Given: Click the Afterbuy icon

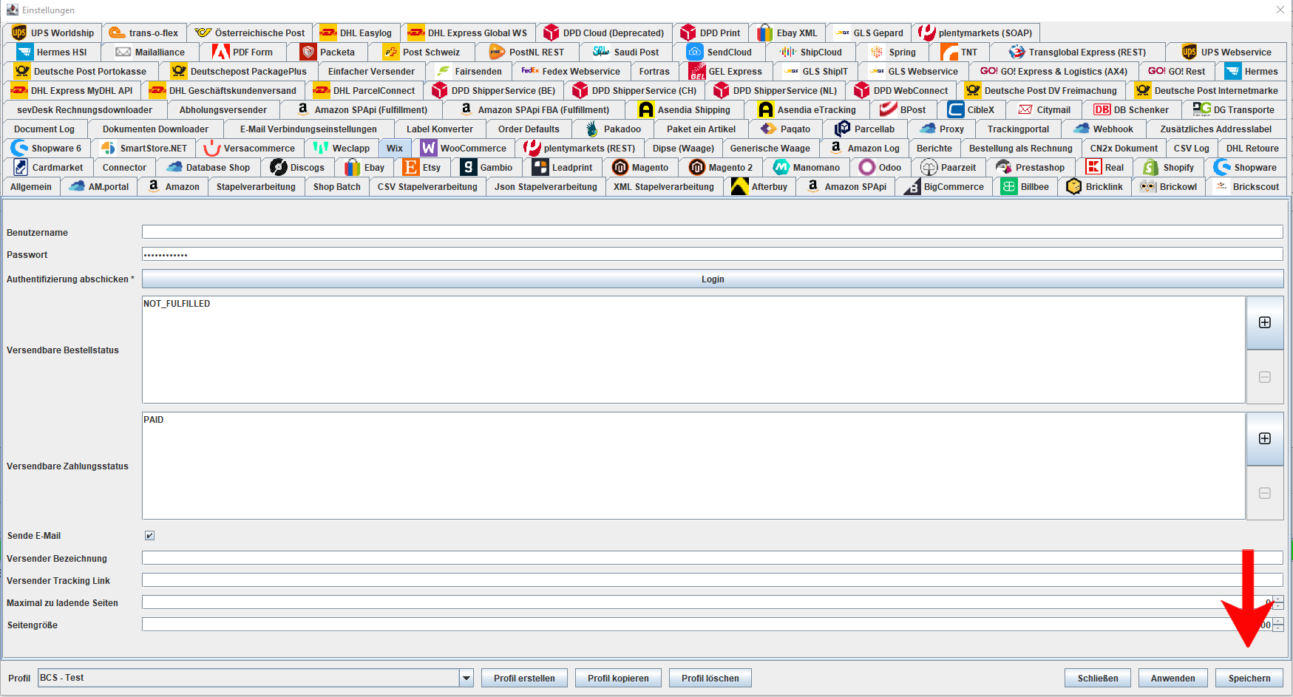Looking at the screenshot, I should pos(739,186).
